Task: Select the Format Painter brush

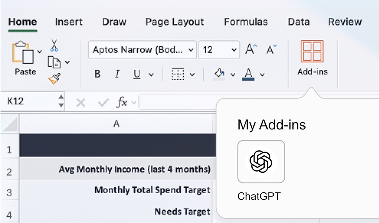Action: click(x=54, y=78)
